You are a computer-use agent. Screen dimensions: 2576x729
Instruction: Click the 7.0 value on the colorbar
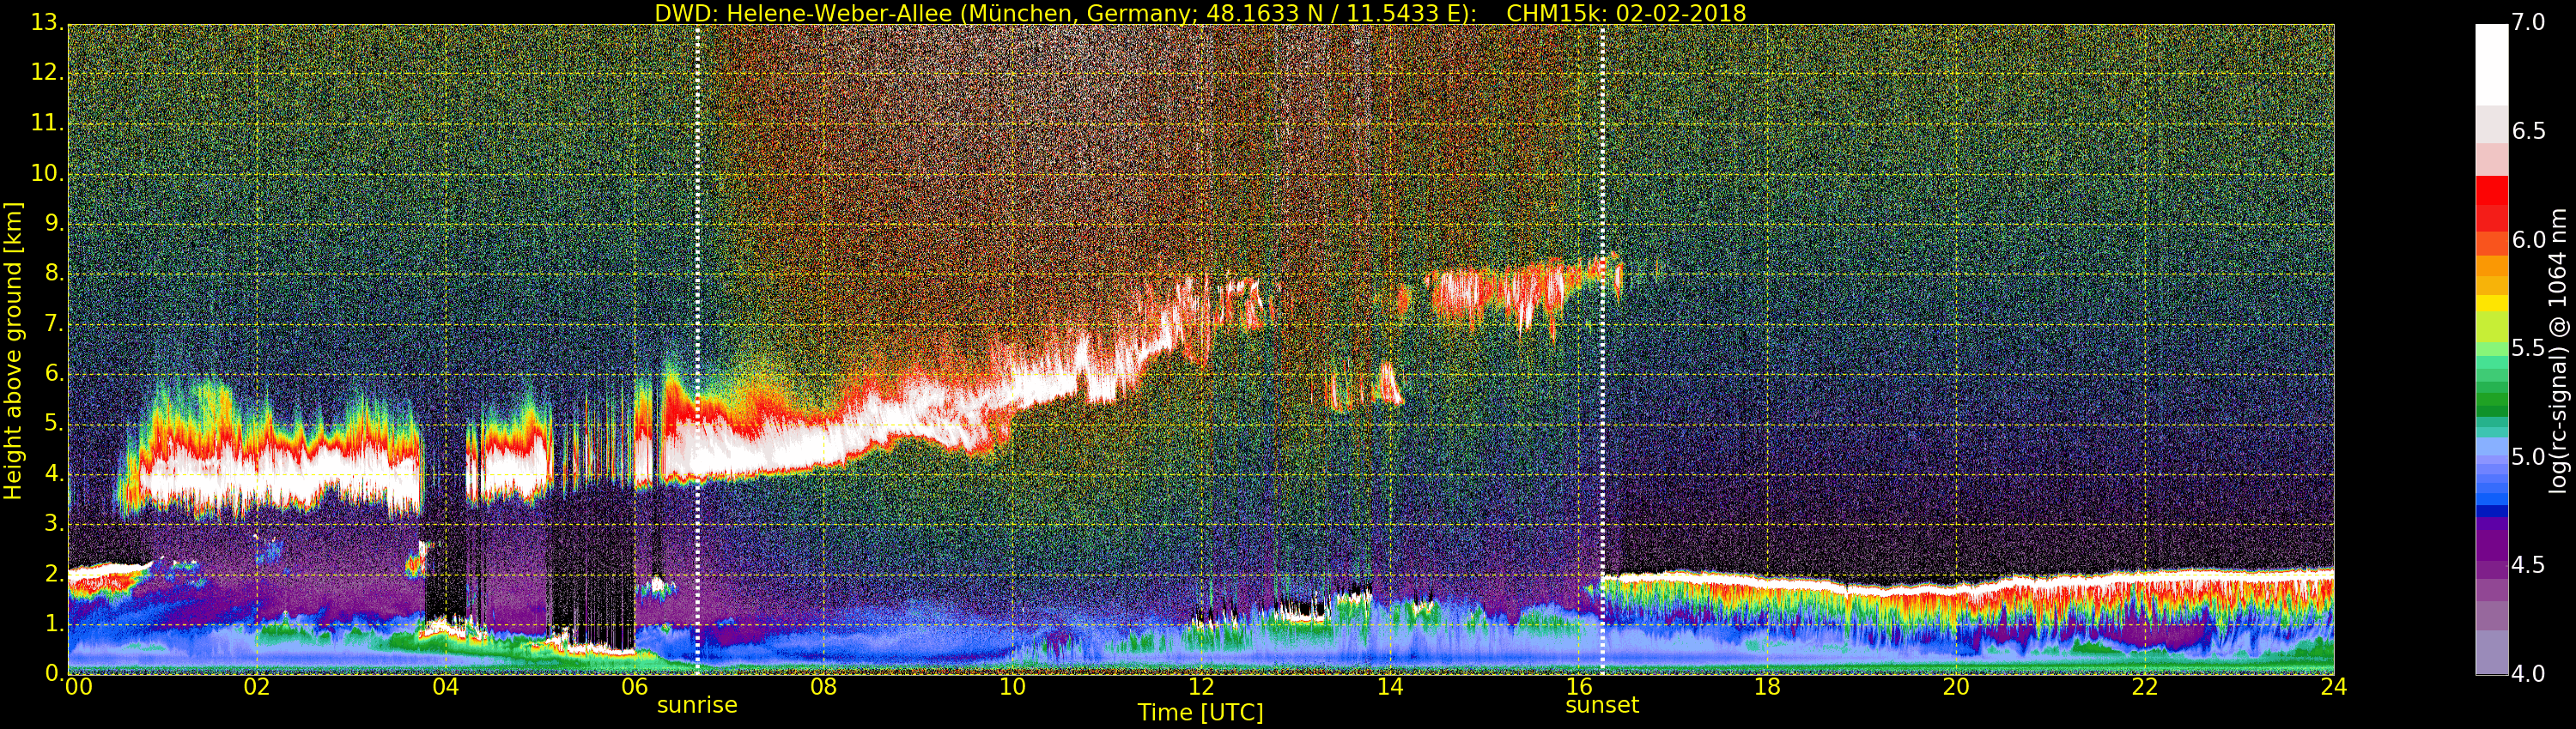pos(2529,23)
